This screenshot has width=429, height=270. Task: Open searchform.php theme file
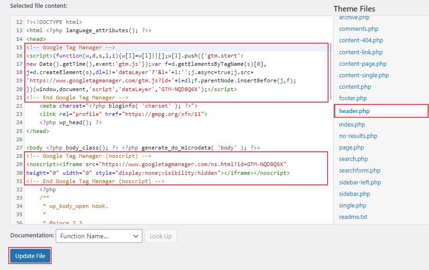[x=359, y=171]
